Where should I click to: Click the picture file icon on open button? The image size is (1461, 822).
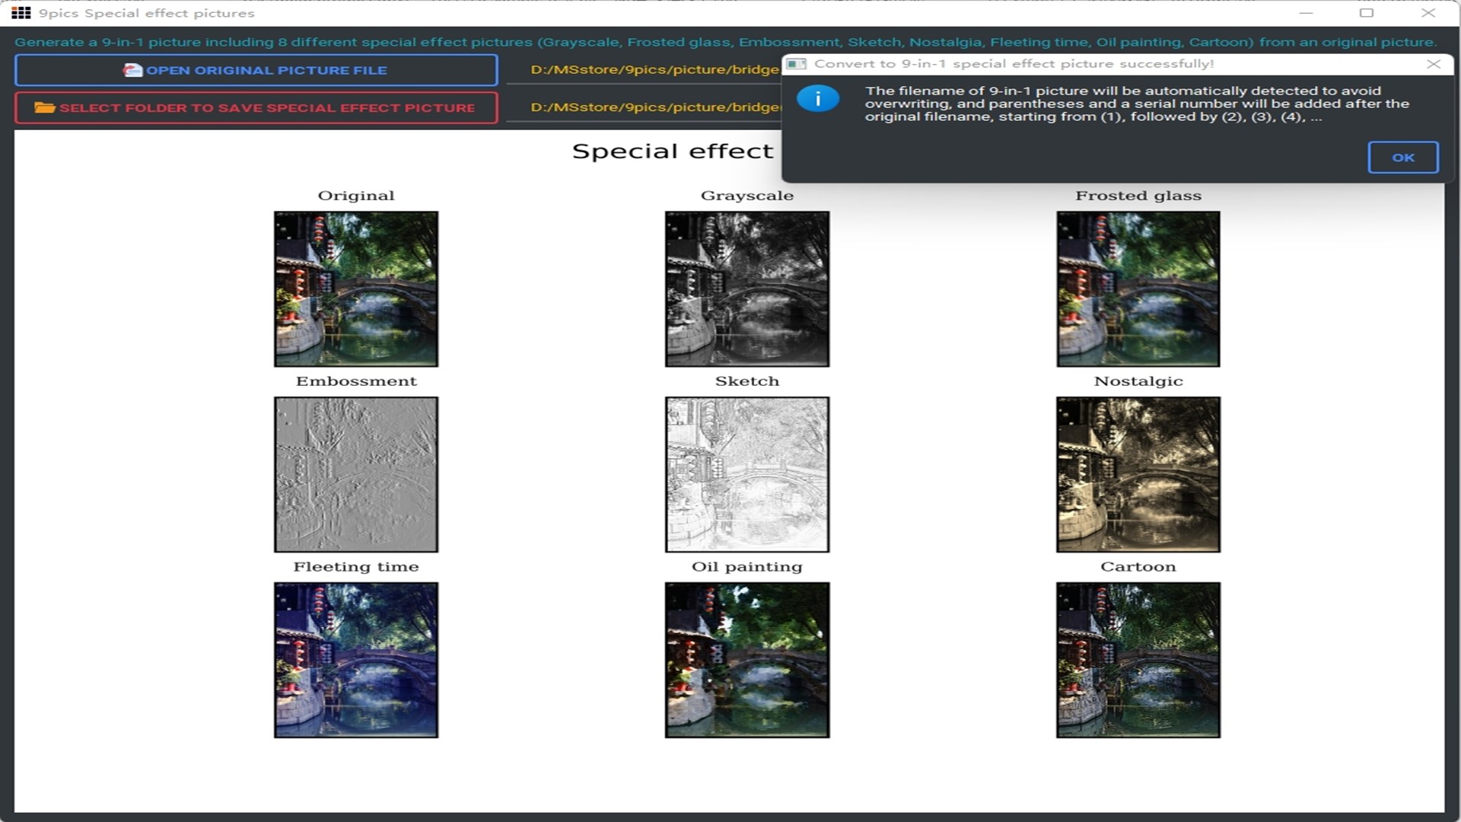(x=132, y=70)
